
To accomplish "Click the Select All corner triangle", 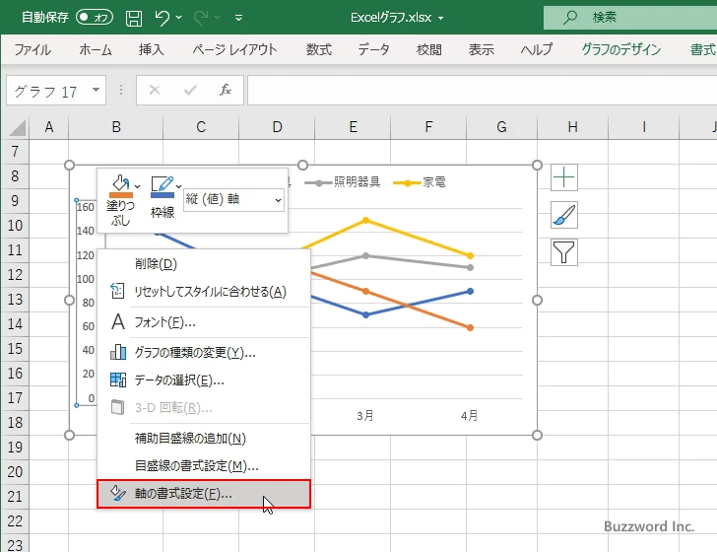I will pyautogui.click(x=17, y=128).
